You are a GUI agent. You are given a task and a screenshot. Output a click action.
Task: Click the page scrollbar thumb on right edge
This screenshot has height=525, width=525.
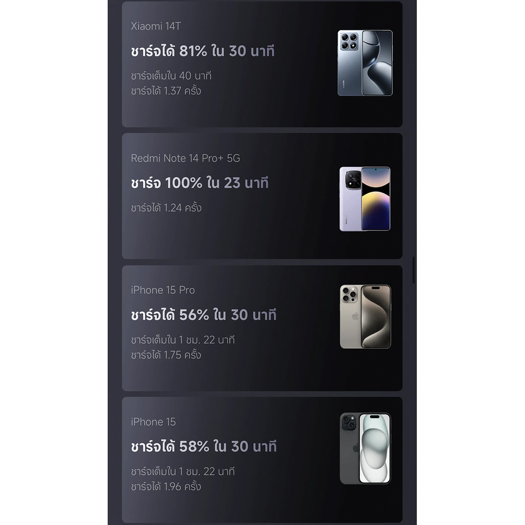click(414, 270)
